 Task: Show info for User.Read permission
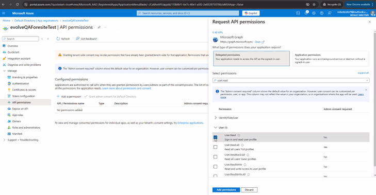click(239, 135)
